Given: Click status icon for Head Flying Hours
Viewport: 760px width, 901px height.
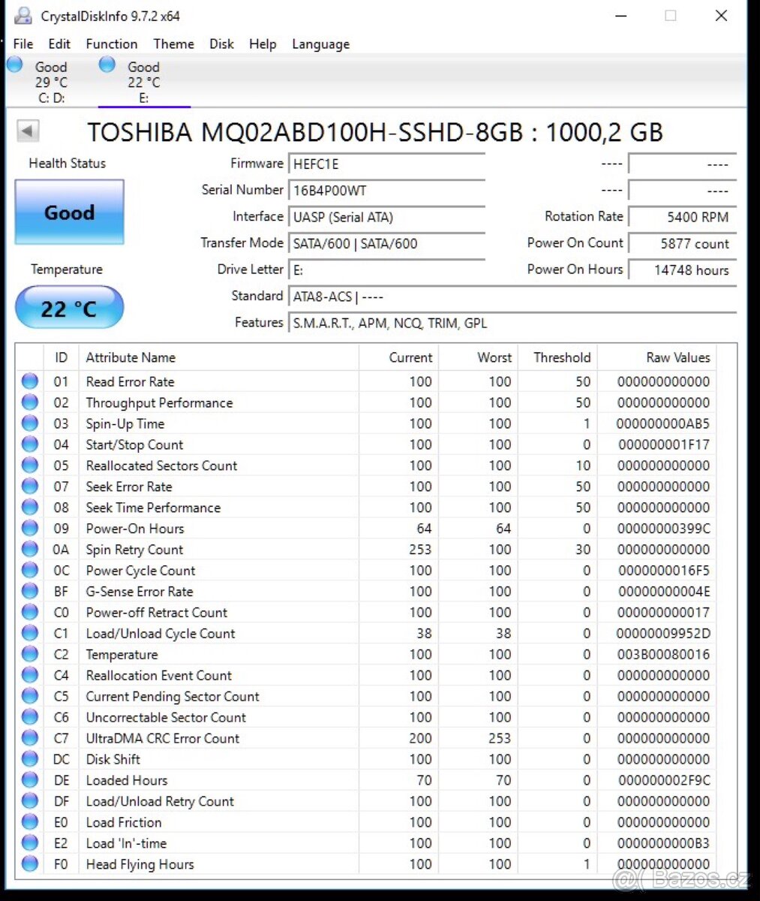Looking at the screenshot, I should pyautogui.click(x=30, y=863).
